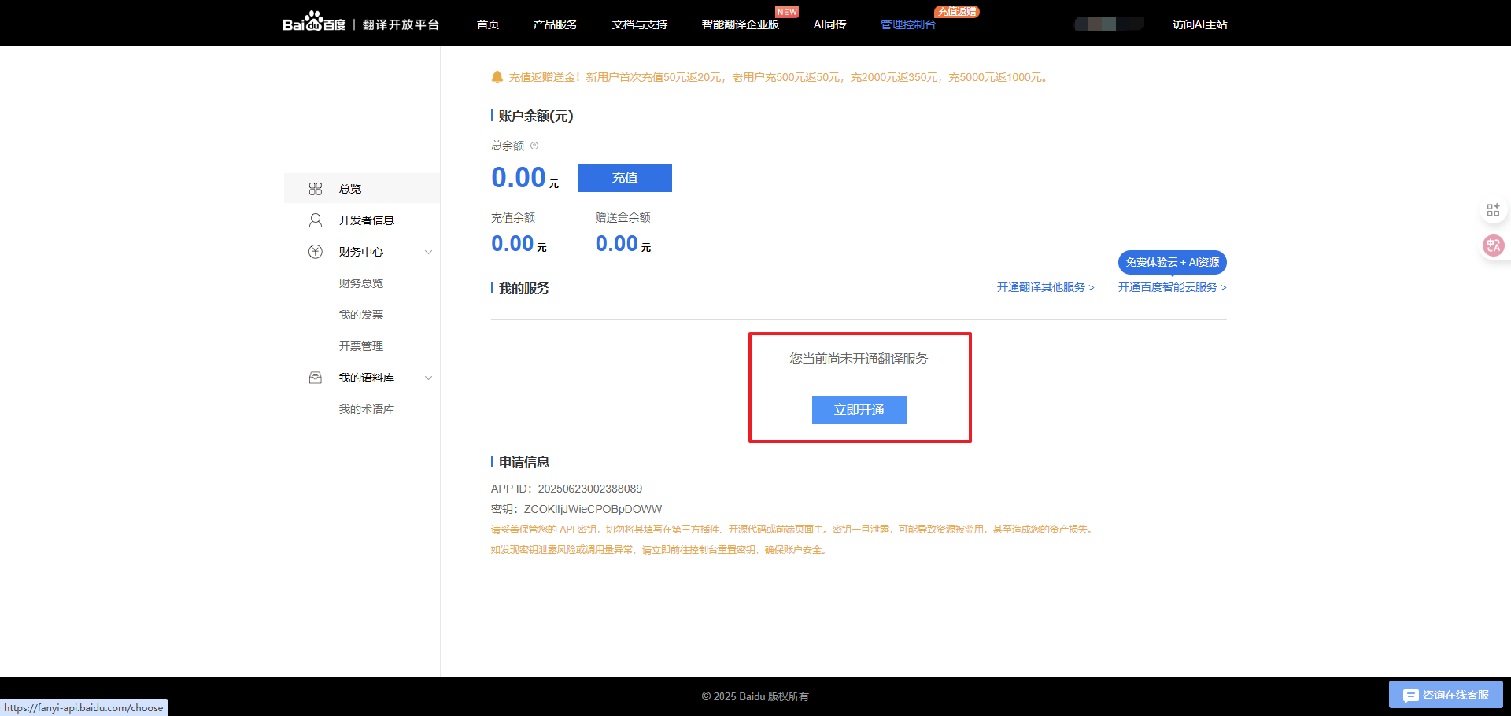1511x716 pixels.
Task: Open the 文档与支持 navigation menu
Action: [639, 24]
